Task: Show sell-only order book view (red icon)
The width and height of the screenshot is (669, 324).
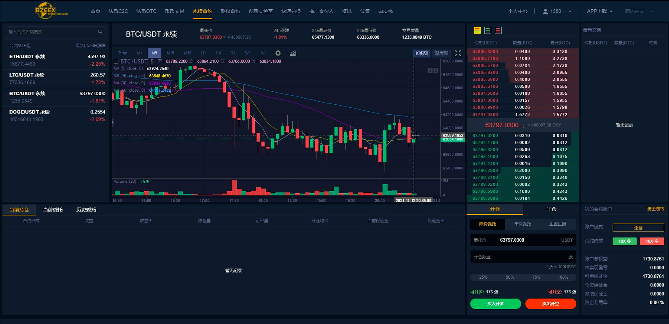Action: coord(498,30)
